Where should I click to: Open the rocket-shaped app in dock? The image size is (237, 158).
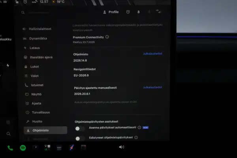pyautogui.click(x=71, y=147)
